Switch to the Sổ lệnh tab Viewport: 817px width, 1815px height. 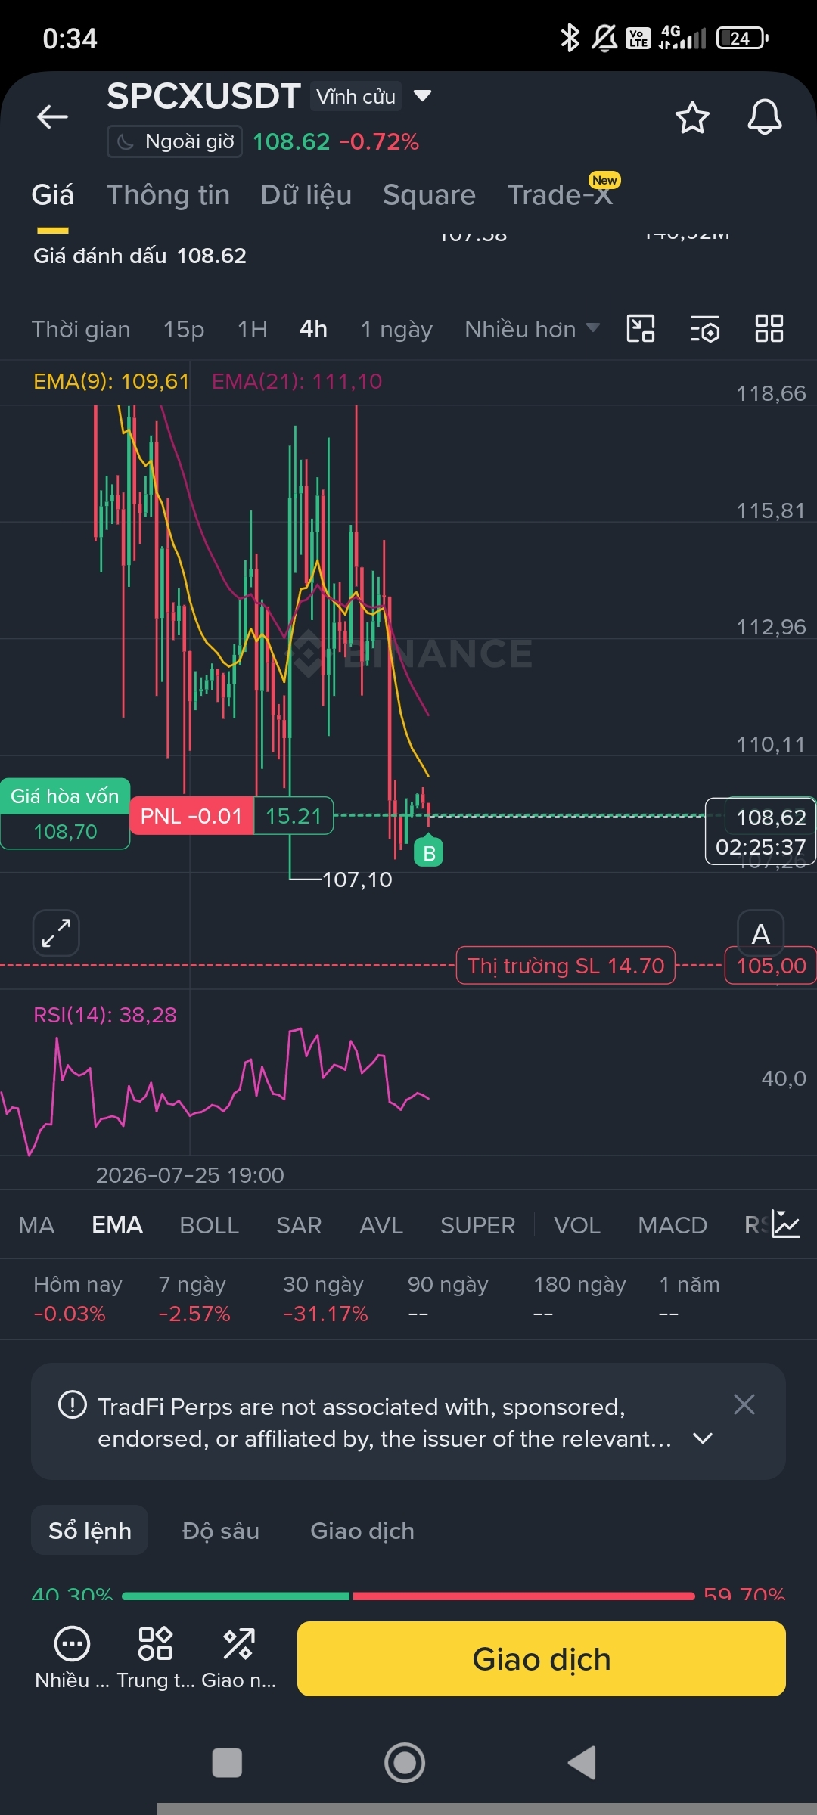click(89, 1531)
